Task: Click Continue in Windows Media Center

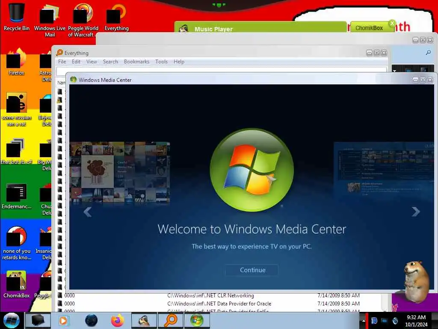Action: pos(252,270)
